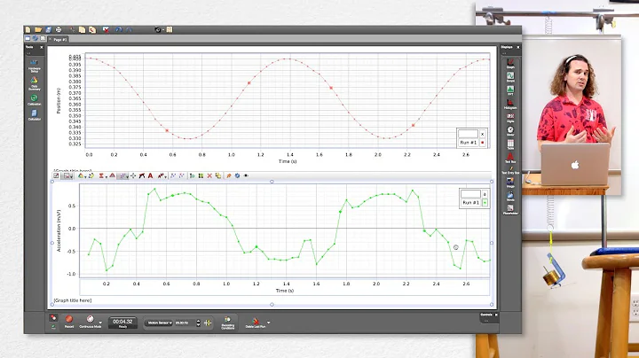Remove the selected element with red X in graph toolbar
The width and height of the screenshot is (639, 358).
(209, 175)
